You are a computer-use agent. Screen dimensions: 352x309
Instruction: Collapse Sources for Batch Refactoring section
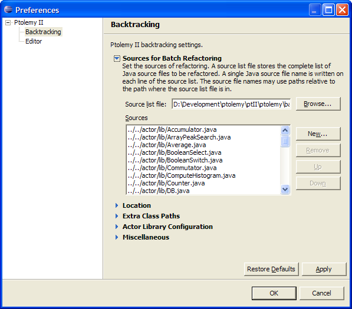[x=117, y=58]
